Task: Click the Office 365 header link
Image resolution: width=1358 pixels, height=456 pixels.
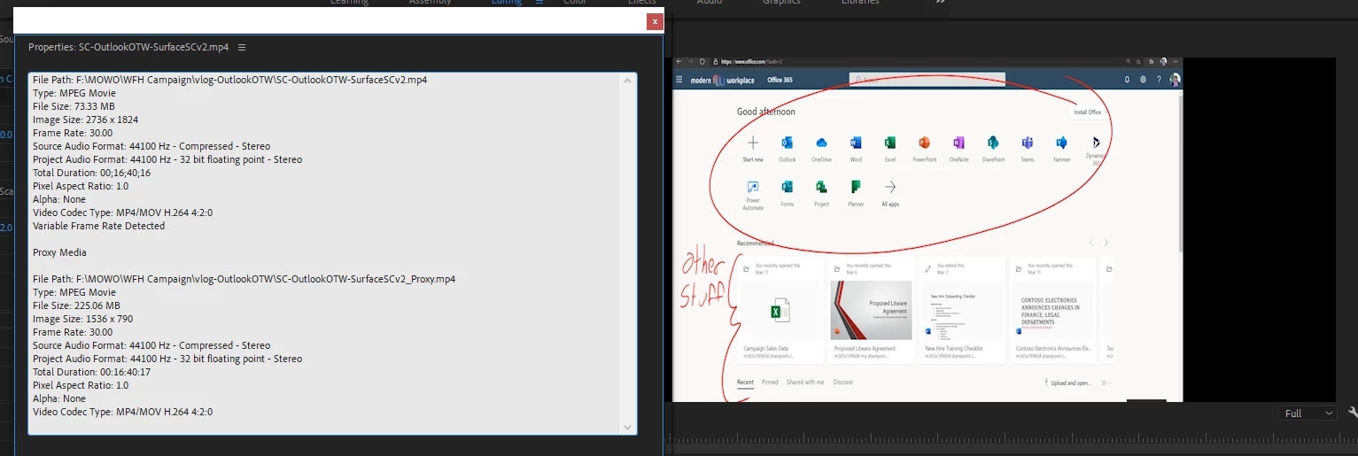Action: tap(780, 81)
